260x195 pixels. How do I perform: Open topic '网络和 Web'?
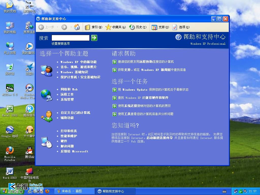(x=69, y=89)
